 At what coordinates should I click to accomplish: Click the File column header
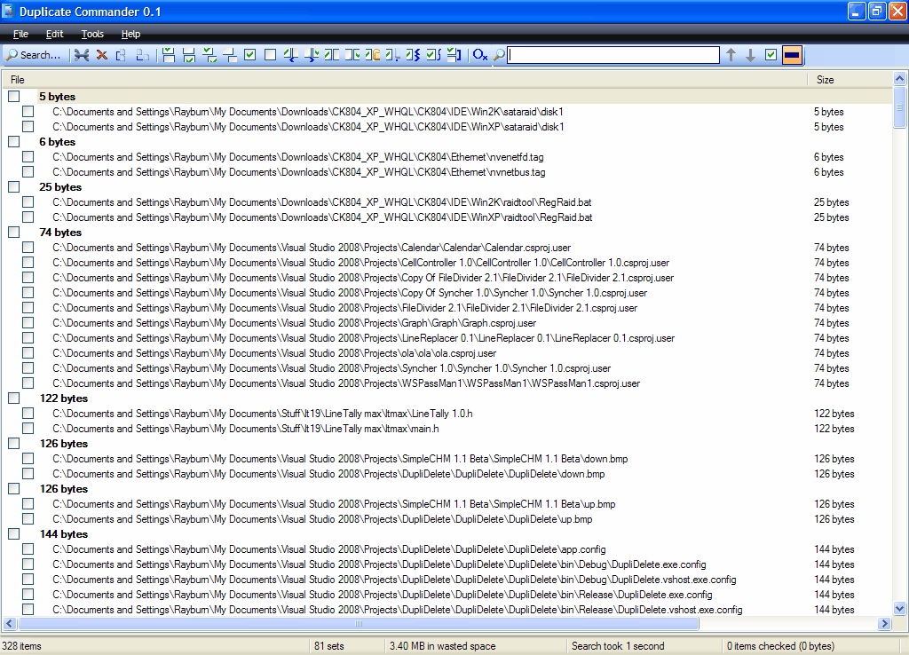(405, 79)
